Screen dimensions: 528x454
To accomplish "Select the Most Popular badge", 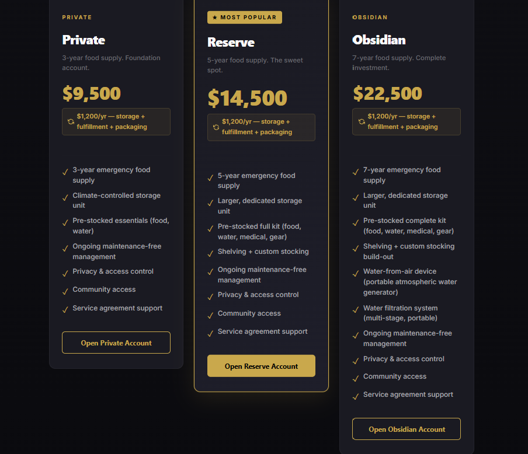I will (x=245, y=18).
